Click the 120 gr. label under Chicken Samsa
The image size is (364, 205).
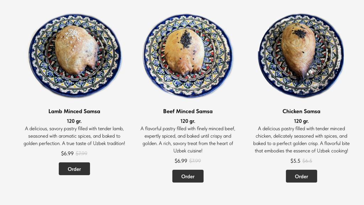tap(301, 121)
